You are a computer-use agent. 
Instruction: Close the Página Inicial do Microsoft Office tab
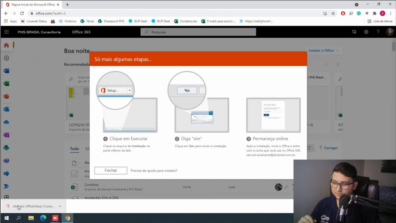coord(58,5)
